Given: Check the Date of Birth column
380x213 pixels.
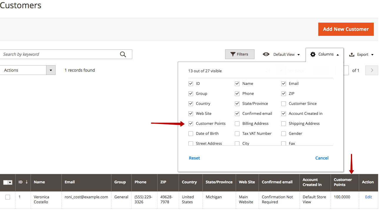Looking at the screenshot, I should point(191,134).
